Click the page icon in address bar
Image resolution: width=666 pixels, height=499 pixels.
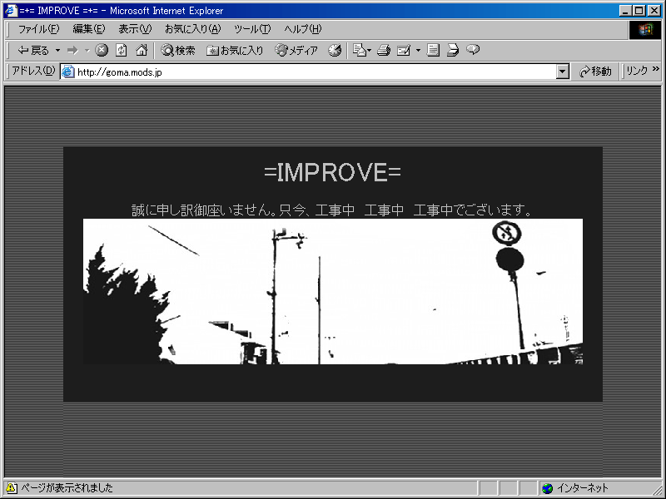click(68, 72)
